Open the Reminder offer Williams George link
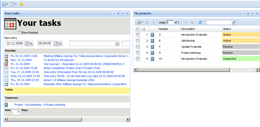 [85, 84]
